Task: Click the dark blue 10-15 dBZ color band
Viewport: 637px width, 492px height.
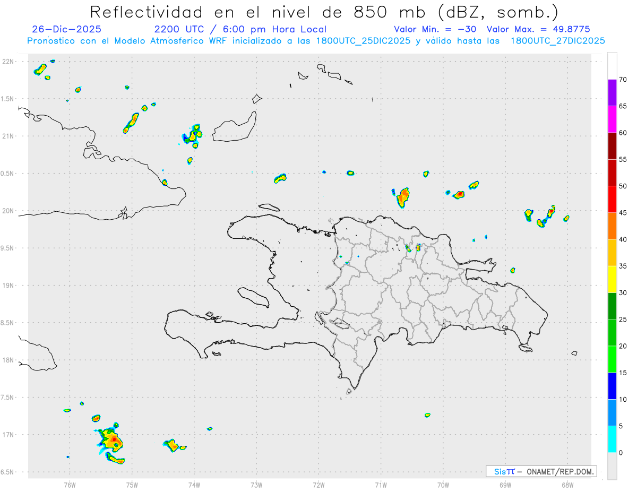Action: tap(612, 386)
